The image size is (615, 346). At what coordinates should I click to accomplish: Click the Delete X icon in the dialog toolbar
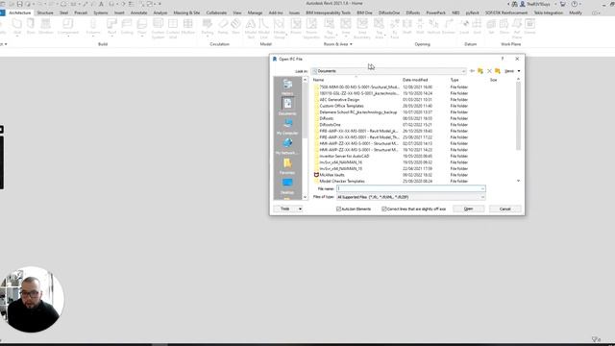tap(489, 71)
